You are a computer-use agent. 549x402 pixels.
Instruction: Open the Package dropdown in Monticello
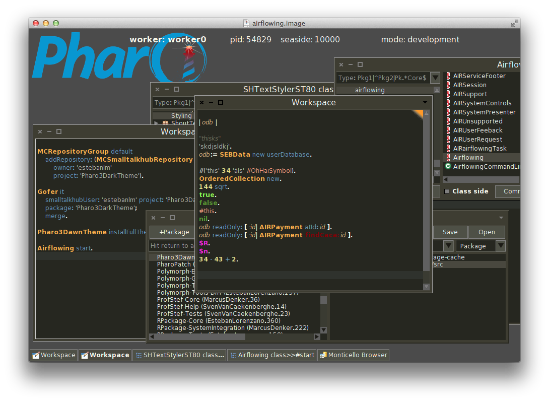500,246
